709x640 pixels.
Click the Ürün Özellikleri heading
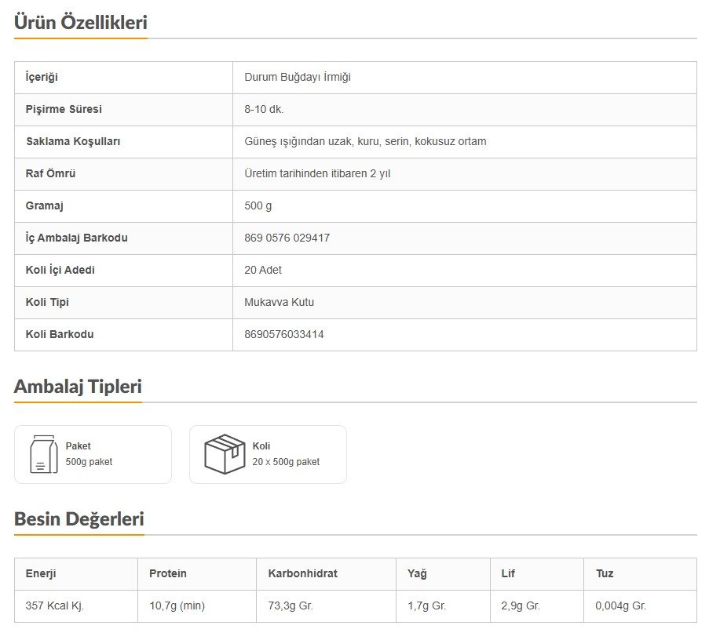point(81,23)
